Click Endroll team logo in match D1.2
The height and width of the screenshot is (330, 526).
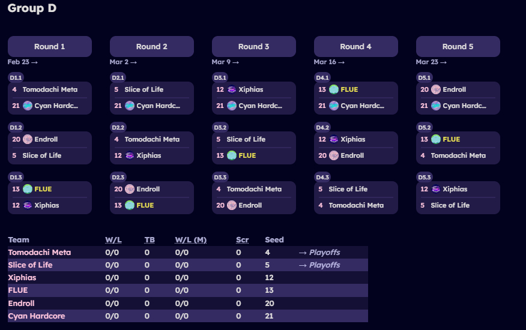[x=28, y=140]
